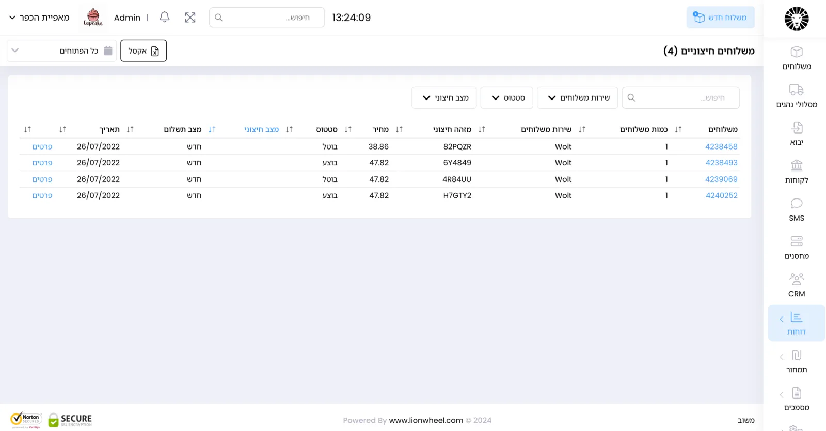Expand the שירות משלוחים filter dropdown
The width and height of the screenshot is (826, 431).
[x=577, y=97]
